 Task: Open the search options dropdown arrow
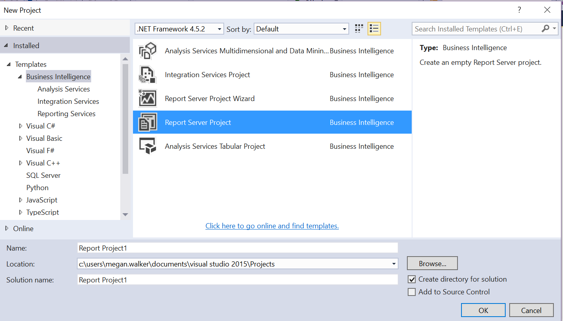(554, 29)
